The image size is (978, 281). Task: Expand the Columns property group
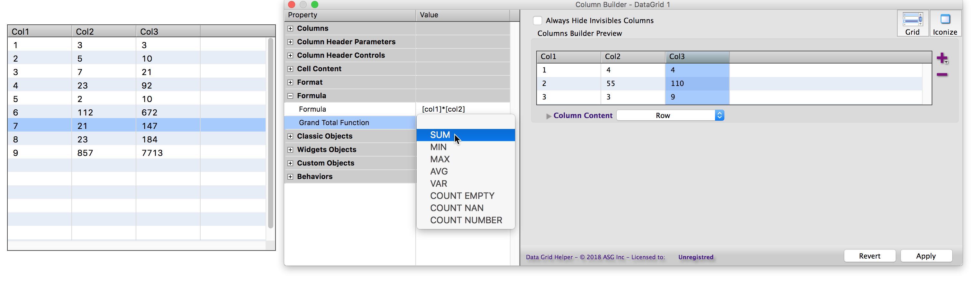click(x=290, y=29)
